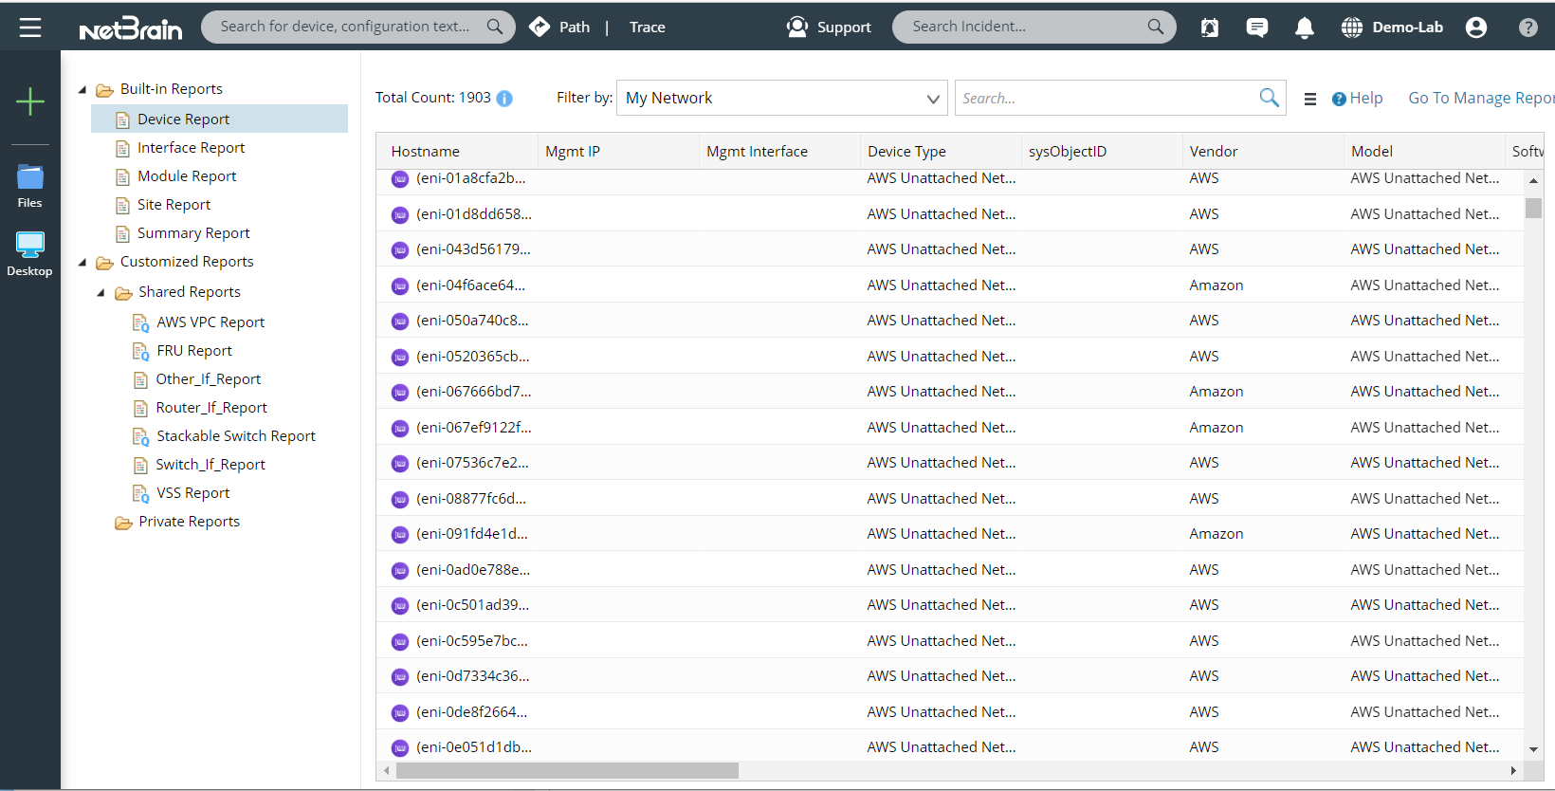Collapse the Customized Reports tree node
Screen dimensions: 1555x791
82,263
